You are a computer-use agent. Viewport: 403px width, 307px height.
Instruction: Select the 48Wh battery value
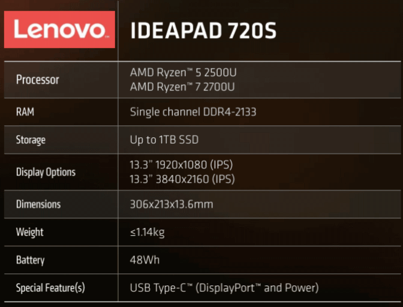(x=145, y=260)
